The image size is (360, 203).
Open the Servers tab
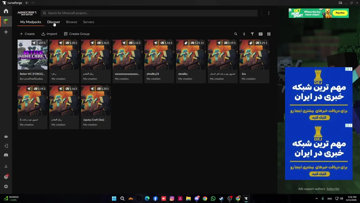pyautogui.click(x=89, y=22)
